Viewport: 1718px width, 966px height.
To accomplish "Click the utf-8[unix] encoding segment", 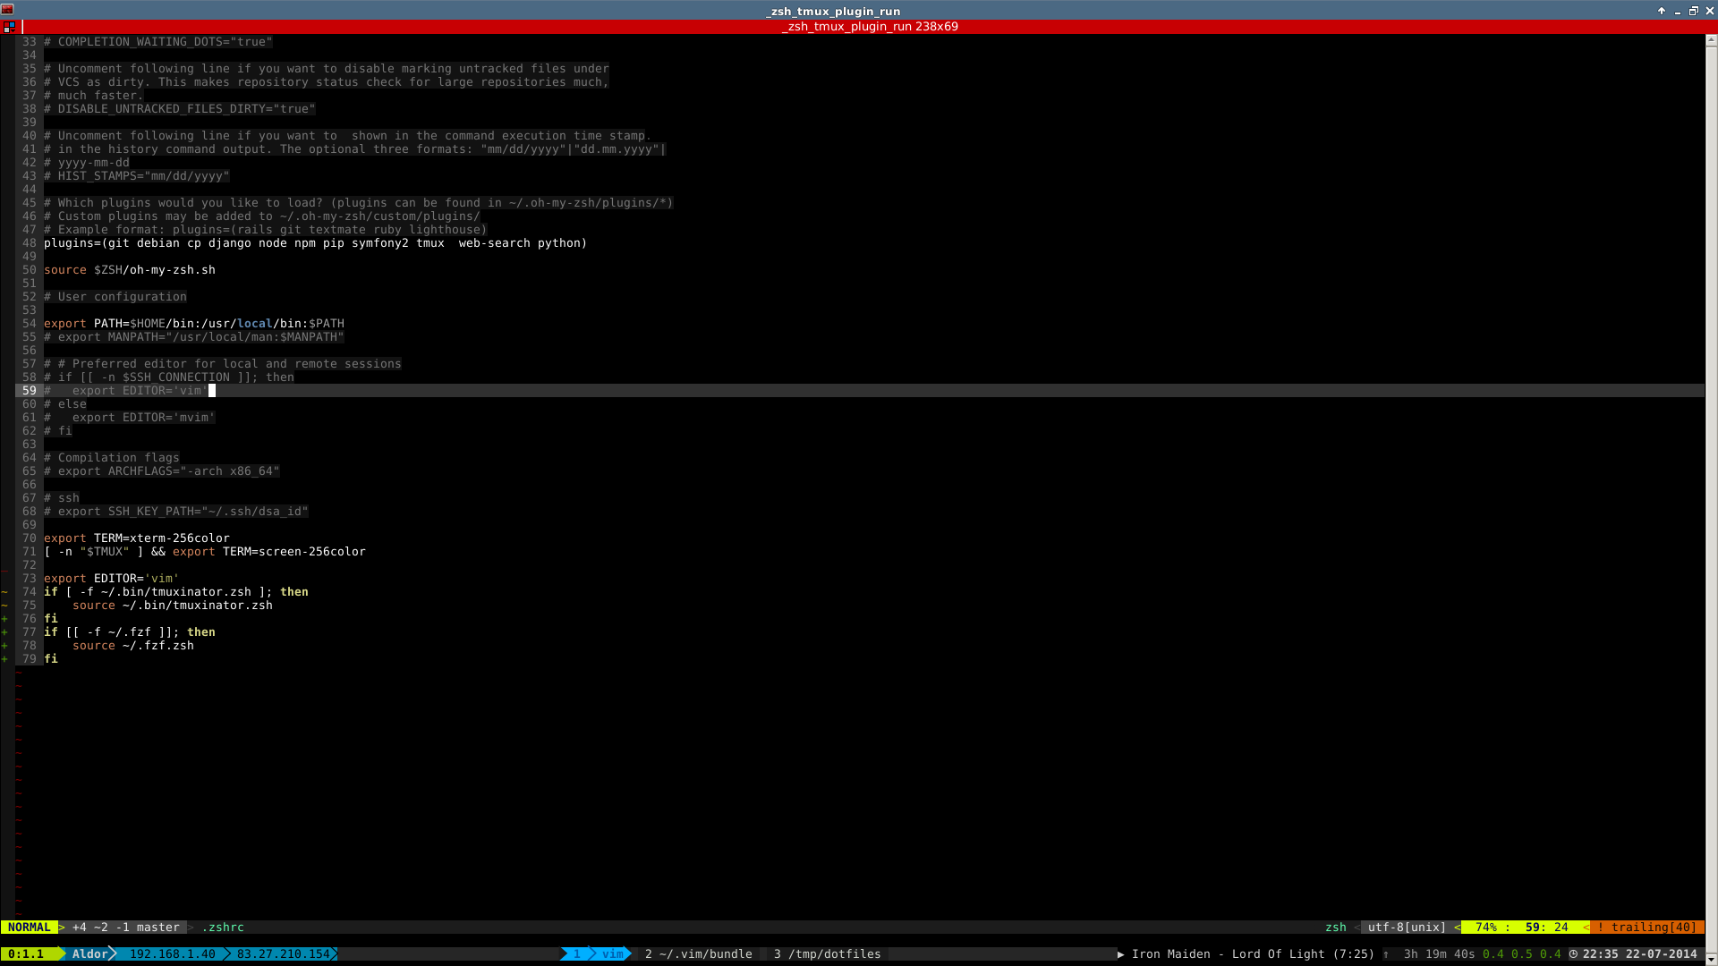I will (x=1406, y=928).
